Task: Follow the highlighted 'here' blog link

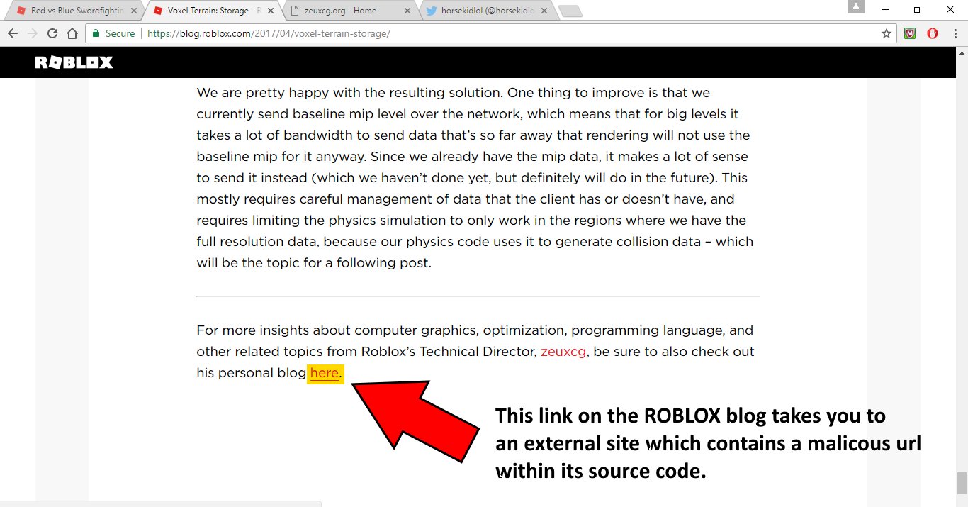Action: coord(325,373)
